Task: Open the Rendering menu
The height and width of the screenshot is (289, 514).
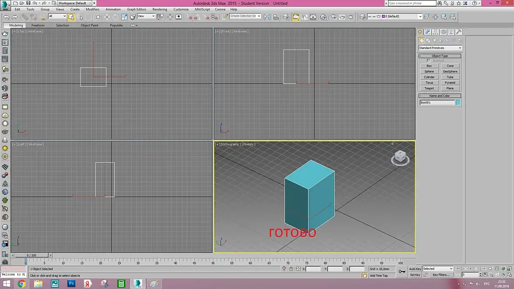Action: coord(159,9)
